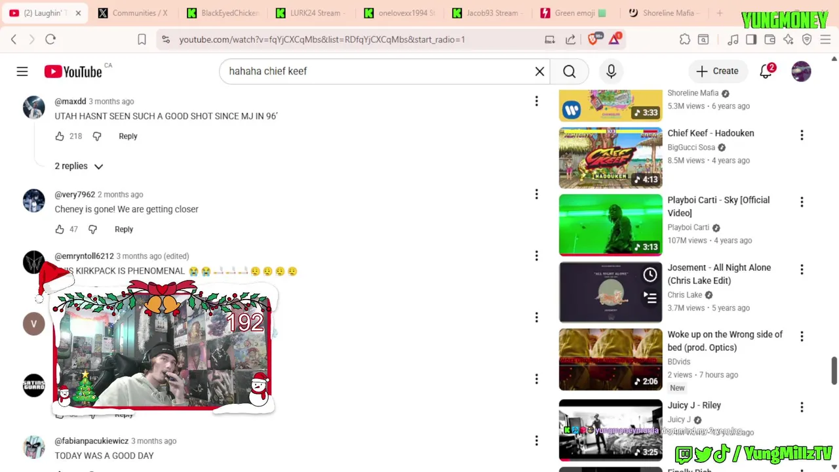Reload the page

point(50,39)
